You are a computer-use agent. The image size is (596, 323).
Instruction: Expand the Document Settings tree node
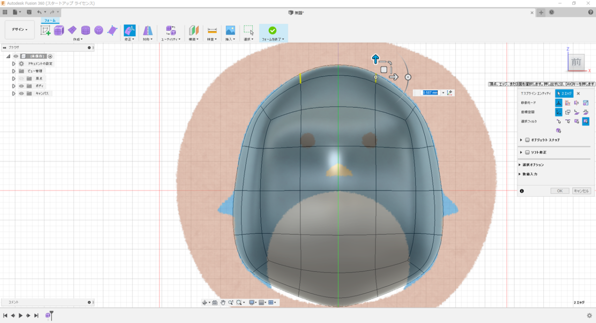click(14, 64)
